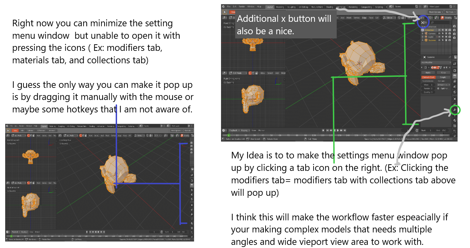Open Edit Mode dropdown in Right Orthographic viewport, expanded-panel Blender

(238, 73)
